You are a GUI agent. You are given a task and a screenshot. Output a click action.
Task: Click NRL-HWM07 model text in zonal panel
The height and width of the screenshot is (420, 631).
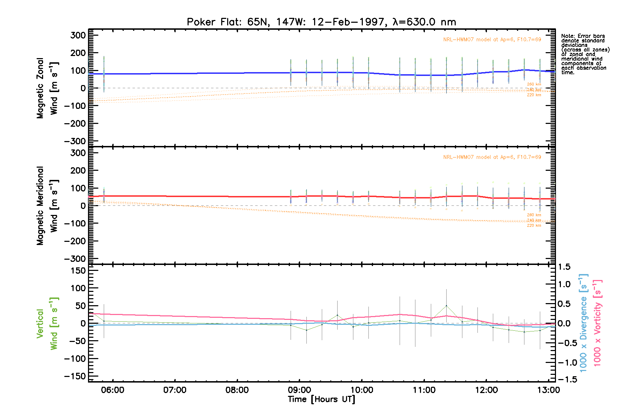(492, 40)
